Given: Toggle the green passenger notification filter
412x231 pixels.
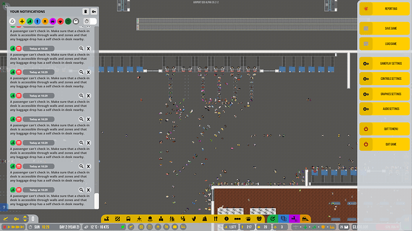Looking at the screenshot, I should click(x=30, y=21).
